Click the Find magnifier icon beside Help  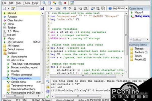point(44,3)
